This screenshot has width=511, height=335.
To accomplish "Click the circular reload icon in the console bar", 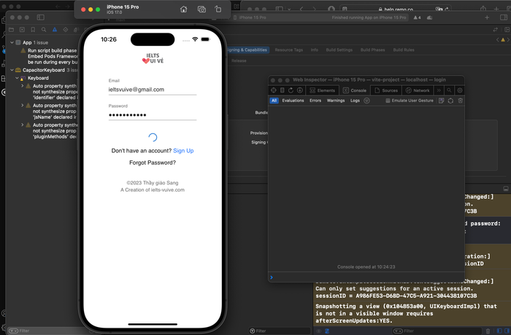I will point(450,100).
